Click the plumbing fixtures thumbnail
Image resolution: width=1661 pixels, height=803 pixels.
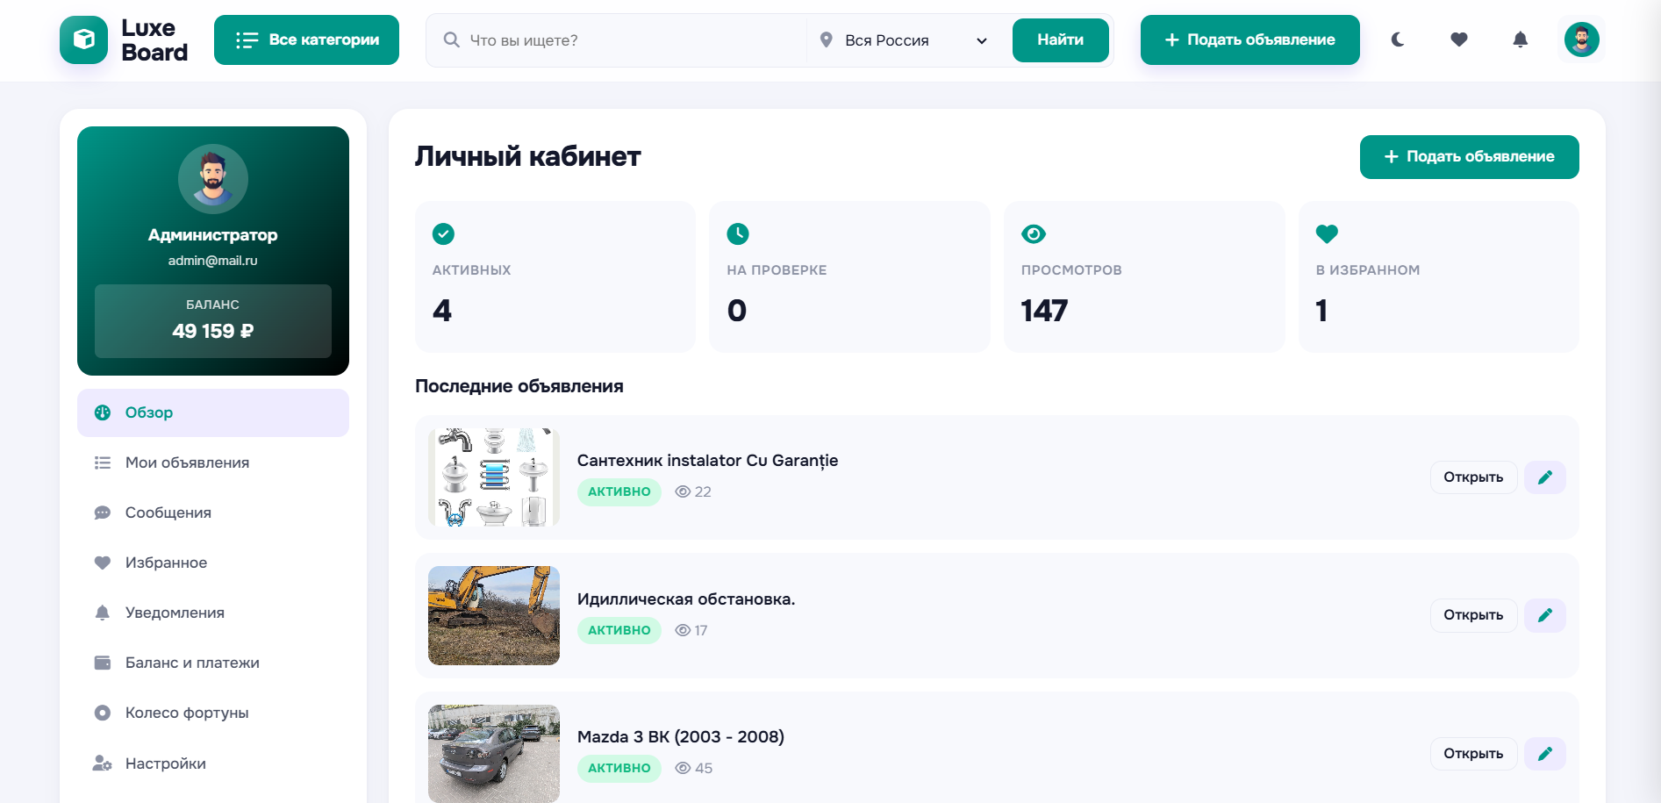494,477
